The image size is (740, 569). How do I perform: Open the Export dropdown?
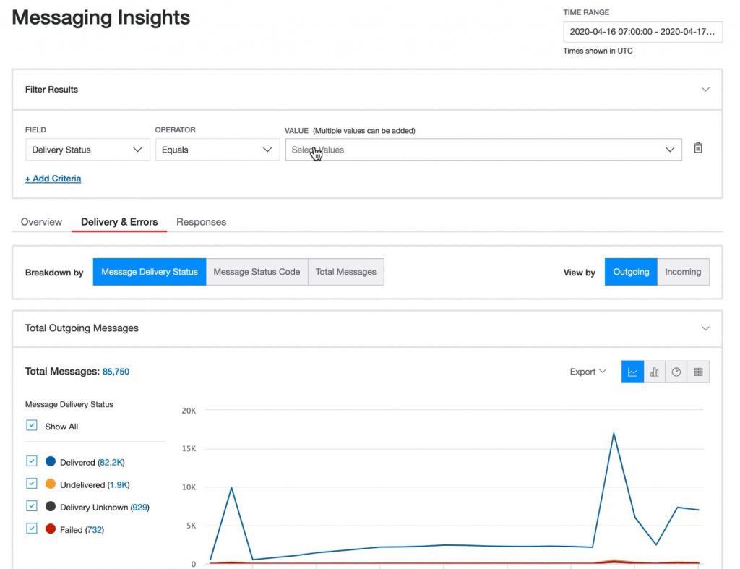tap(587, 371)
